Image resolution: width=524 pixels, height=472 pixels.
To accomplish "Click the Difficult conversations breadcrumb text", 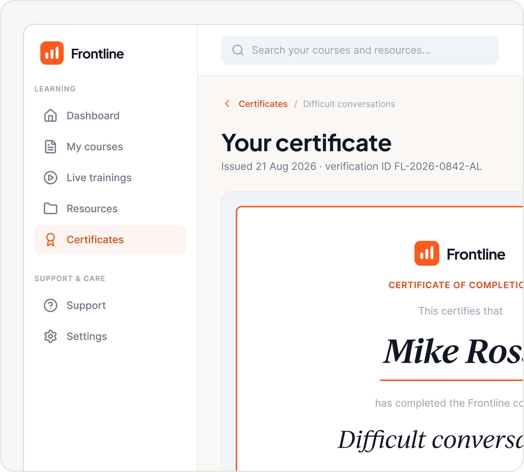I will [349, 104].
